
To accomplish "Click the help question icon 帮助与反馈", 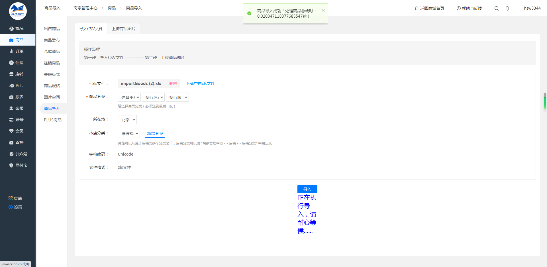I will (458, 8).
